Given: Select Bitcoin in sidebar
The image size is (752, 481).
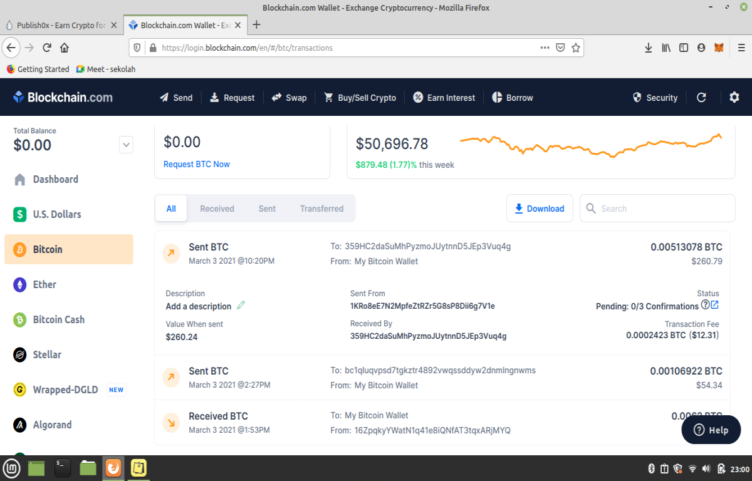Looking at the screenshot, I should point(69,249).
